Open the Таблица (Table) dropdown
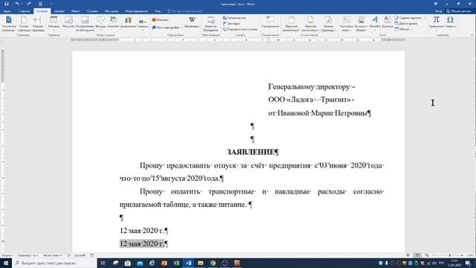 tap(54, 24)
